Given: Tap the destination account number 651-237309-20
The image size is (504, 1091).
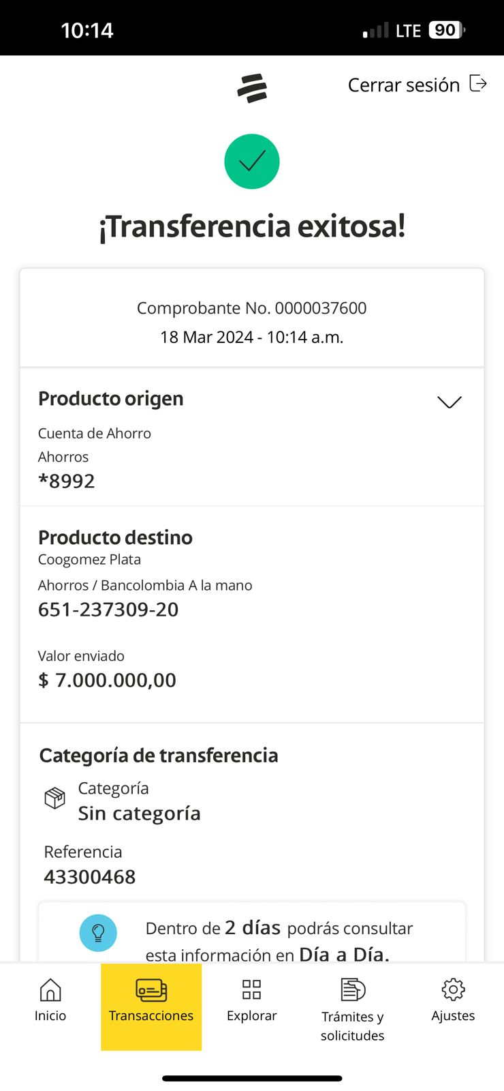Looking at the screenshot, I should (108, 610).
